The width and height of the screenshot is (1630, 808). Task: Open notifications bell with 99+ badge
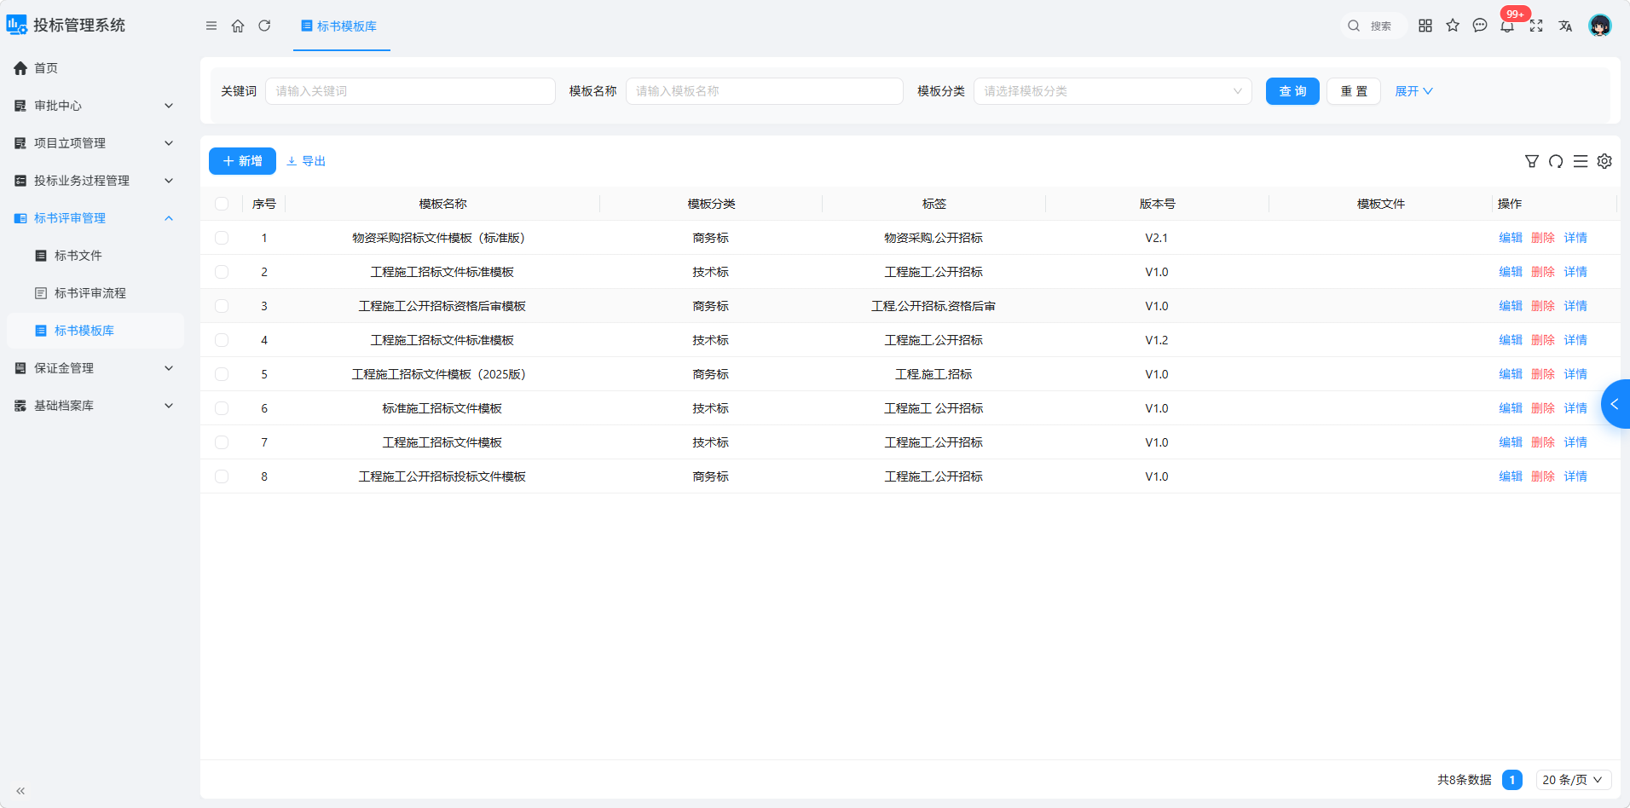point(1508,26)
